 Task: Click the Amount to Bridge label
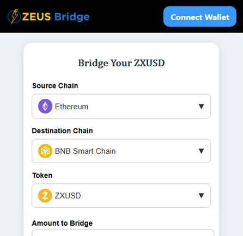(62, 223)
